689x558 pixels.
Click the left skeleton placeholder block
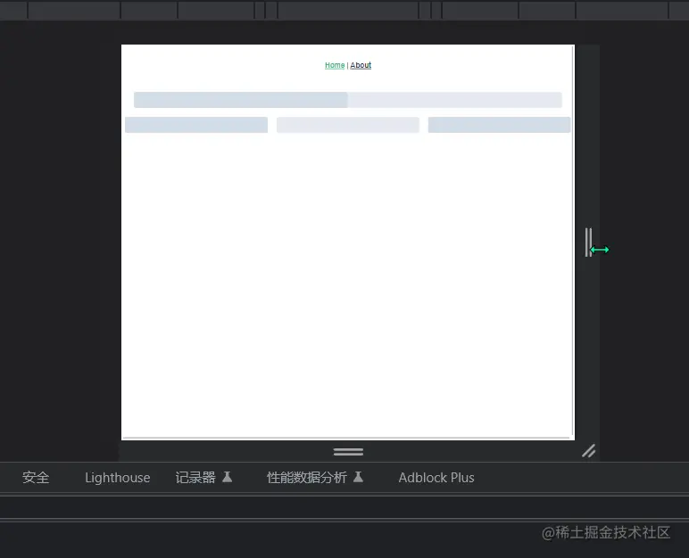pyautogui.click(x=196, y=125)
